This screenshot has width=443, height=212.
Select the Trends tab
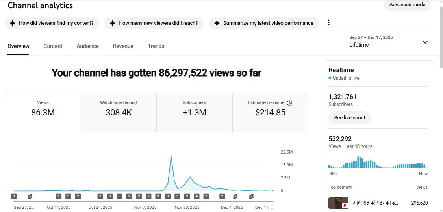(156, 46)
